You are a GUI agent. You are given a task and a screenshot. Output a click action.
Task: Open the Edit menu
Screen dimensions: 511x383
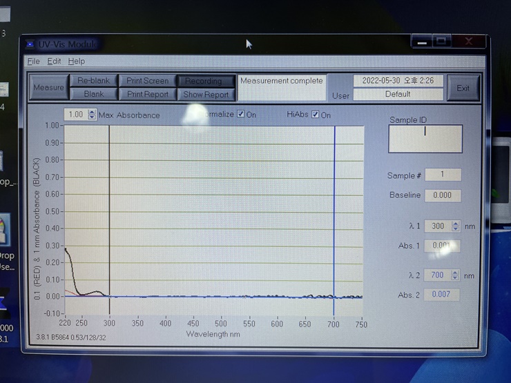click(x=54, y=61)
